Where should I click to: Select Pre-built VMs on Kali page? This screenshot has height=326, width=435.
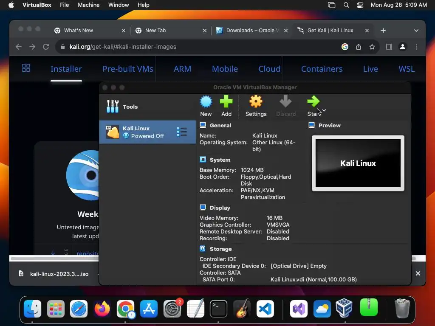128,69
